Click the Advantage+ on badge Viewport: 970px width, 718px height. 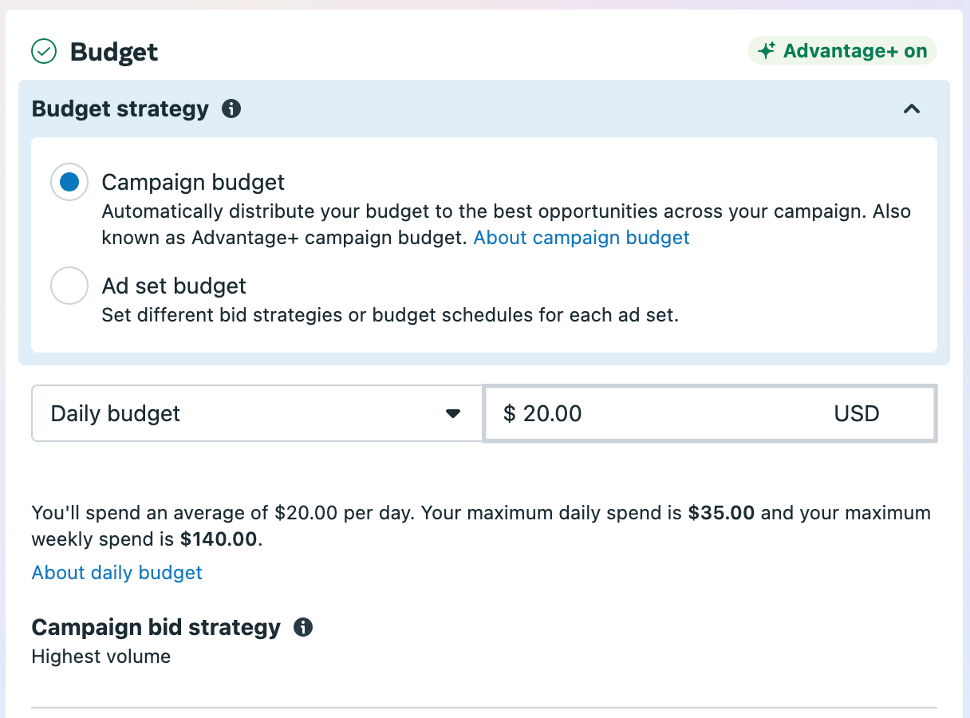coord(842,51)
